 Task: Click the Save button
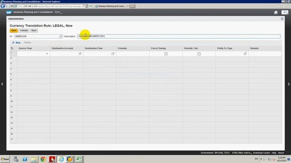click(14, 30)
